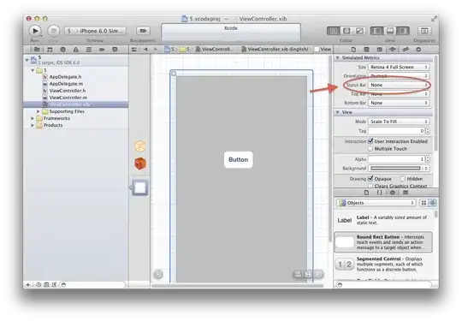
Task: Show the File Template library
Action: [x=366, y=193]
